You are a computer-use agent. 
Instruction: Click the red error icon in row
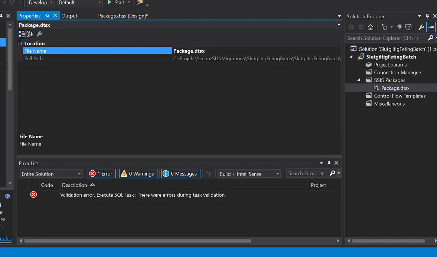tap(33, 195)
